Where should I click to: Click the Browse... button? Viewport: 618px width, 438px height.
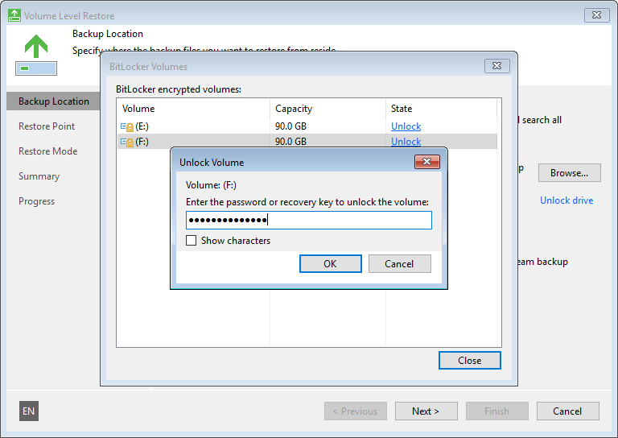coord(569,172)
